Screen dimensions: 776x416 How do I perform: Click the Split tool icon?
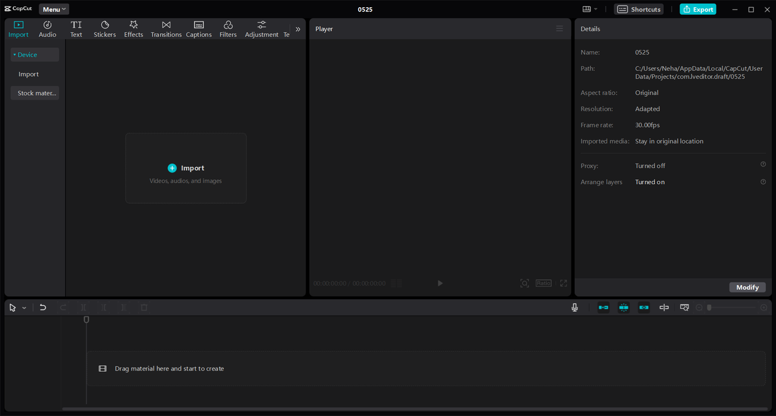[x=84, y=308]
